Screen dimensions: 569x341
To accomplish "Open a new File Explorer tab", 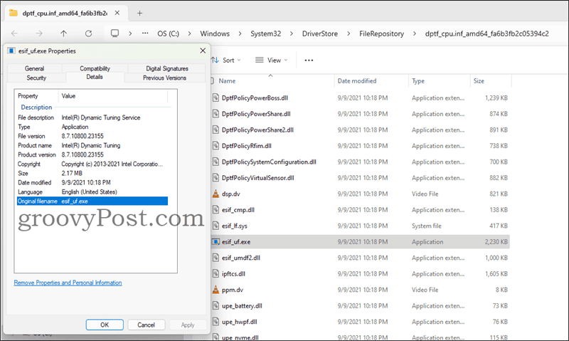I will (x=139, y=13).
